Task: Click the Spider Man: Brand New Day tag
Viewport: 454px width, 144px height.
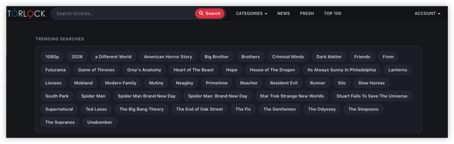Action: [218, 96]
